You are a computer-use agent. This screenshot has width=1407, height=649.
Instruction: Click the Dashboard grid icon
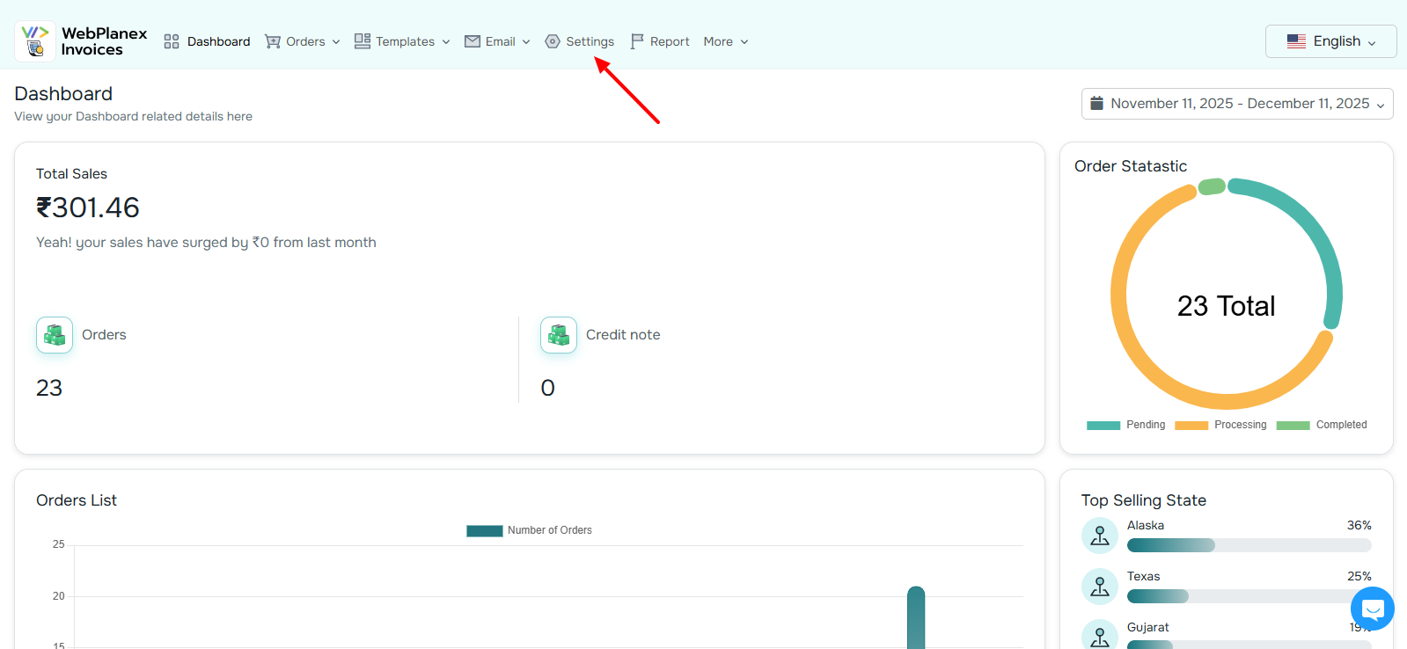click(x=172, y=41)
